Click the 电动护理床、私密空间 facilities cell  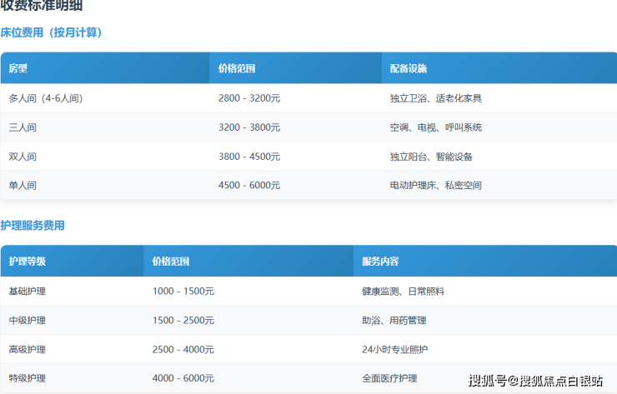(x=435, y=186)
